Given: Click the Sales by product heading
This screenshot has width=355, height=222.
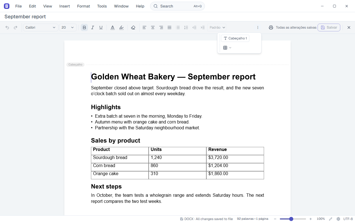Looking at the screenshot, I should point(115,140).
